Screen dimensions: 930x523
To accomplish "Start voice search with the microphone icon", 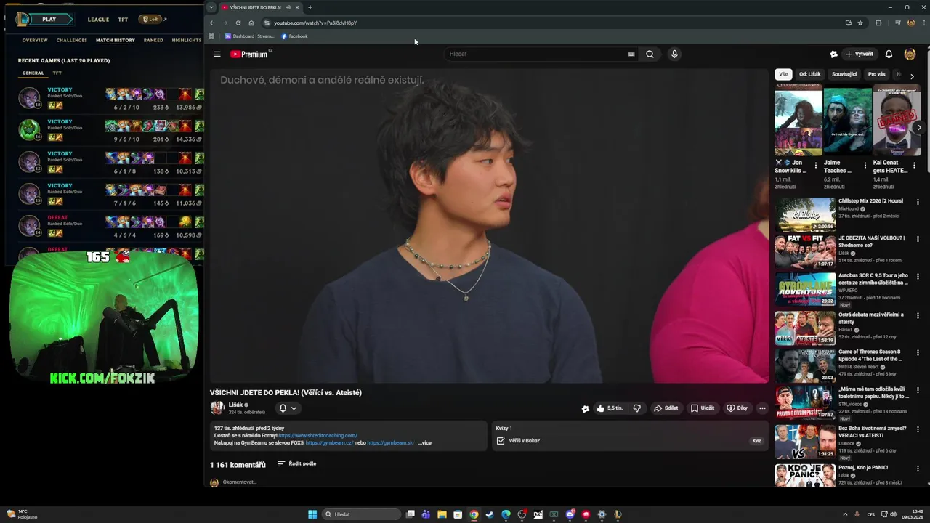I will pos(674,54).
